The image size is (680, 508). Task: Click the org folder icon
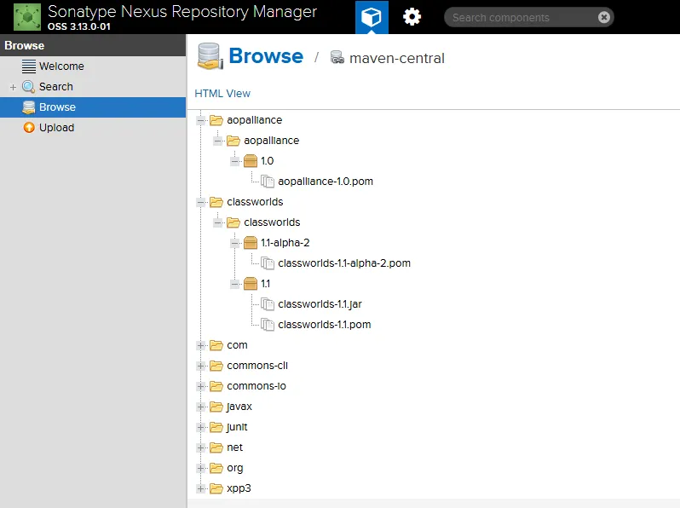coord(216,468)
